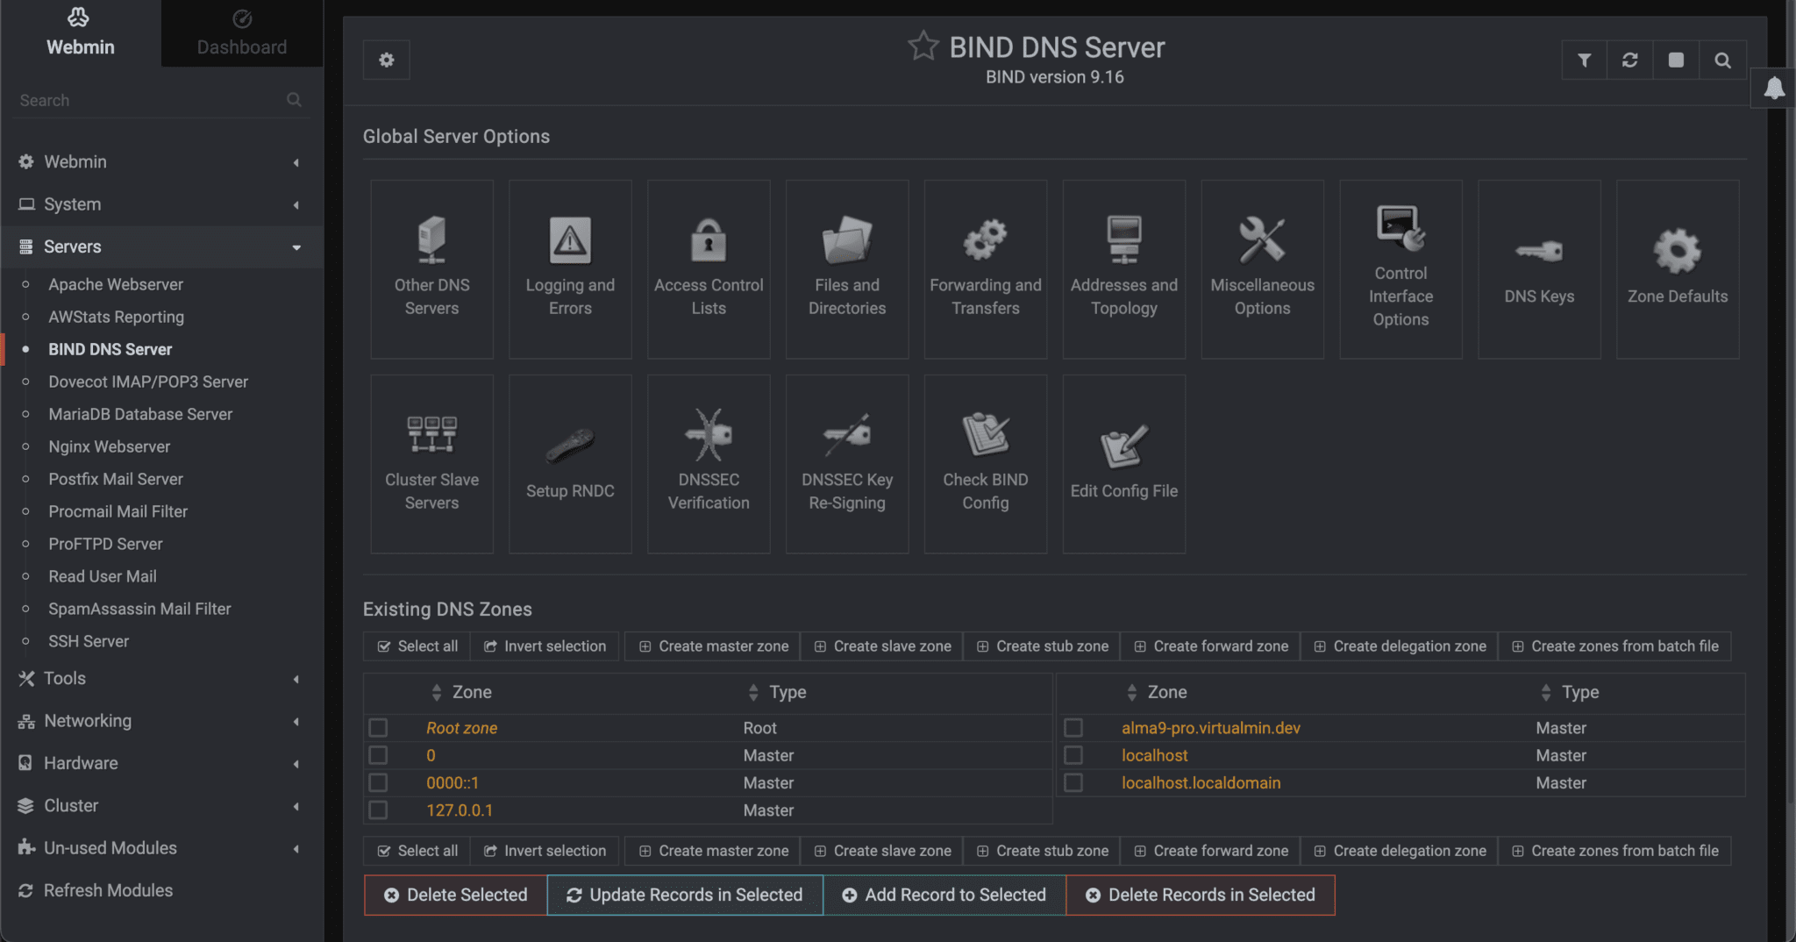Screen dimensions: 1796x942
Task: Sort right table by Type column
Action: coord(1570,692)
